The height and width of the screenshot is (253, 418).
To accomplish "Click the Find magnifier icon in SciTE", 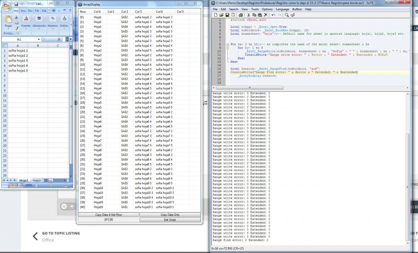I will click(x=287, y=15).
